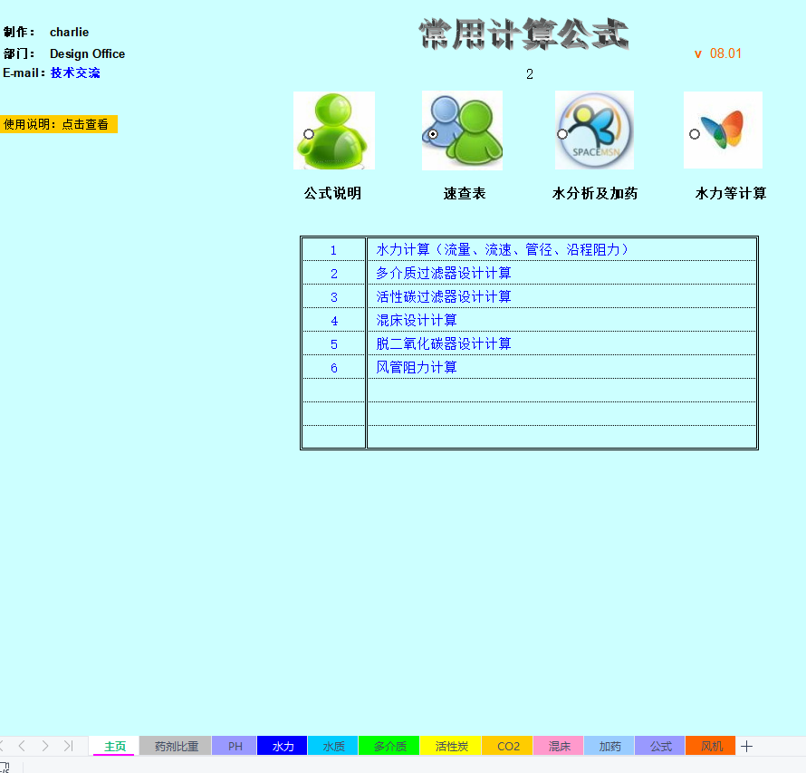Screen dimensions: 806x773
Task: Select the radio button beside 公式说明
Action: pos(307,134)
